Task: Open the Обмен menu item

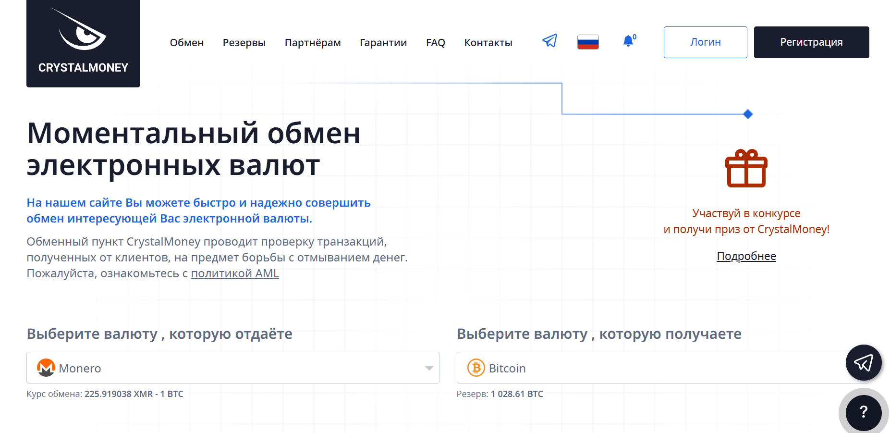Action: (186, 43)
